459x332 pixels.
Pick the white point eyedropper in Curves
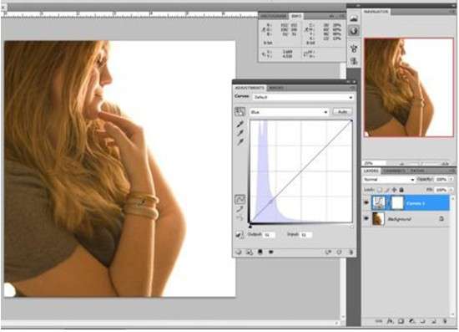tap(240, 142)
